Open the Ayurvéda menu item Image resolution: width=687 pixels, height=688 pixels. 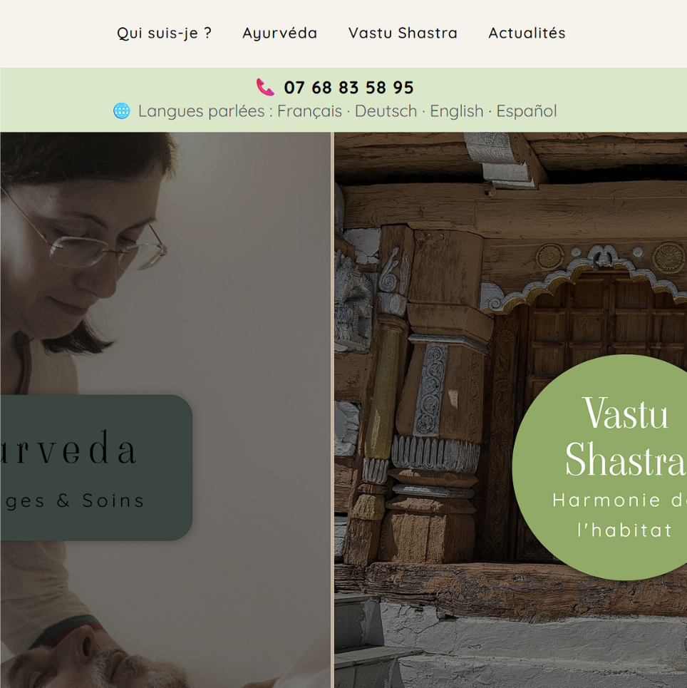point(280,33)
